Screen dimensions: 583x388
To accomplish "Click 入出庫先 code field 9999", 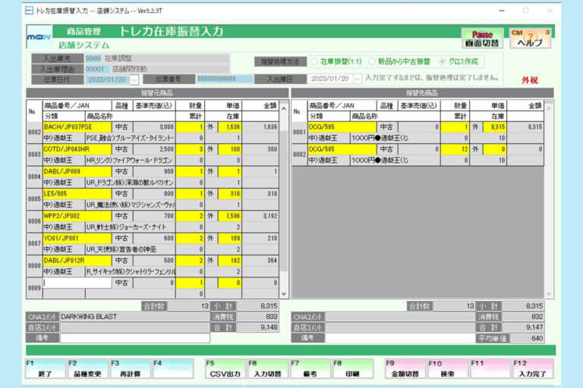I will [x=93, y=58].
